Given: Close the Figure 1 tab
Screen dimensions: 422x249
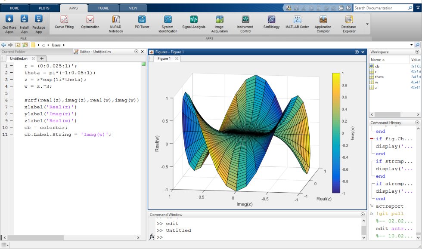Looking at the screenshot, I should [177, 58].
